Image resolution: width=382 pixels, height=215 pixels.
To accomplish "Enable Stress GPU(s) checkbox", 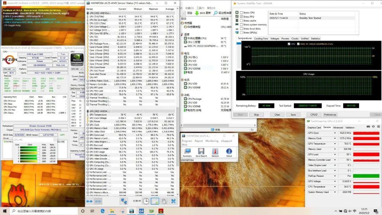I will 242,33.
